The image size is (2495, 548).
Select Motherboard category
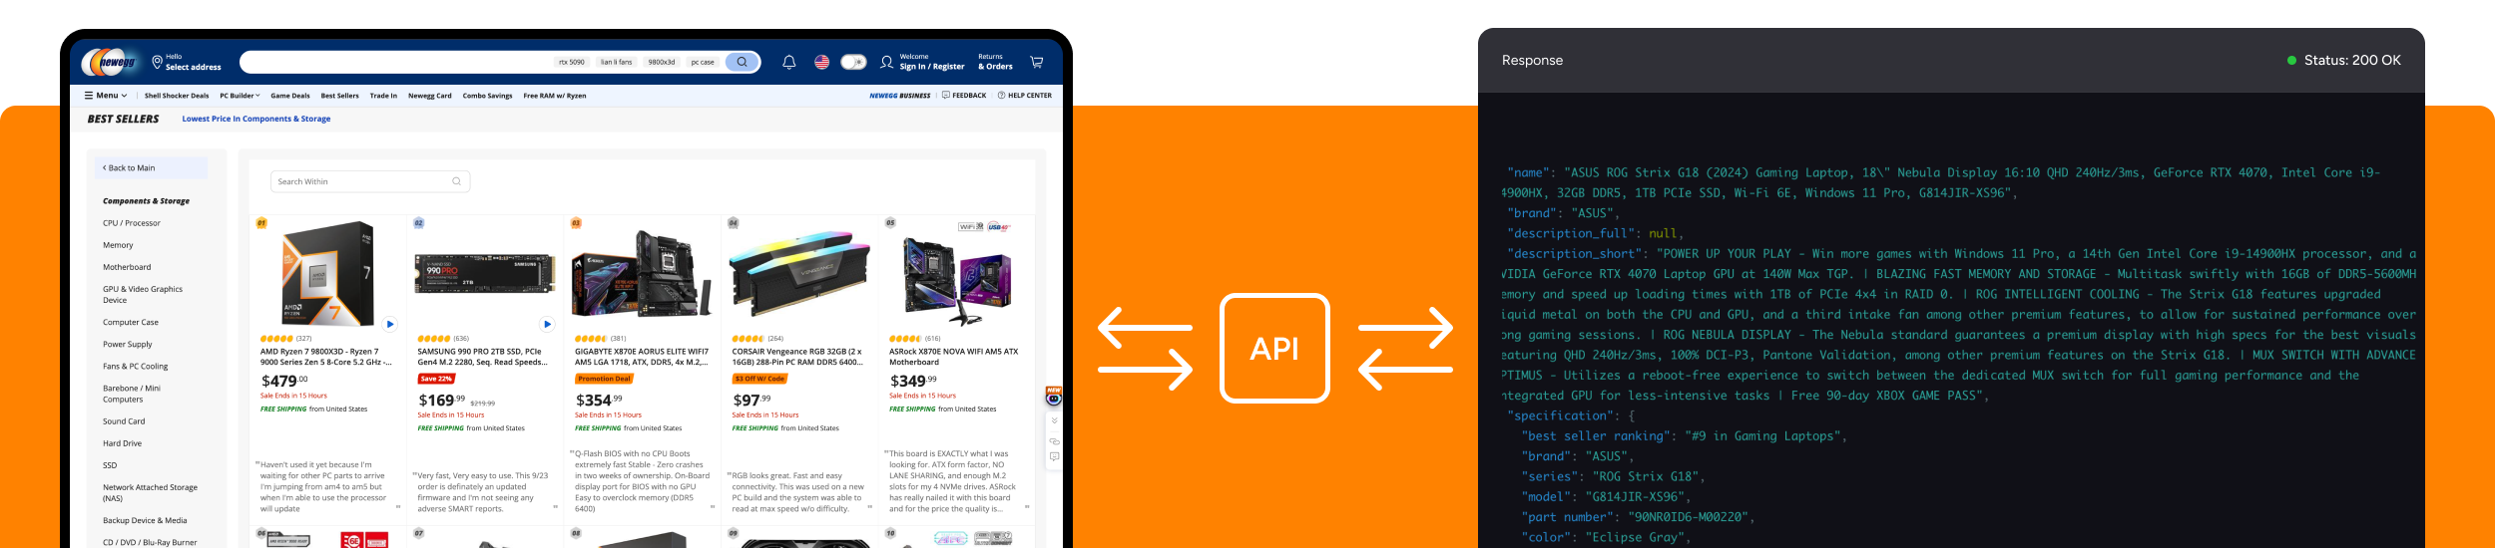click(x=127, y=267)
